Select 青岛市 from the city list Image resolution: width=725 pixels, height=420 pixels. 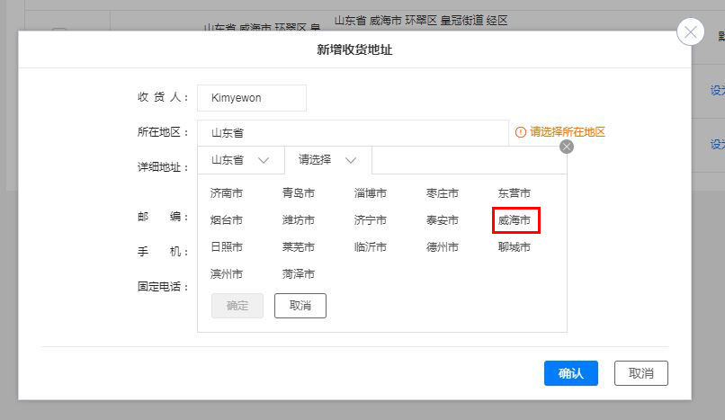(x=299, y=193)
